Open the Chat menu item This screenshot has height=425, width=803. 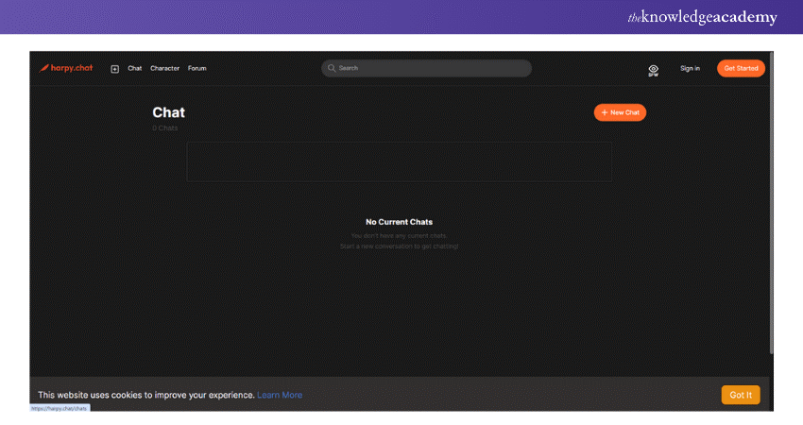point(135,69)
